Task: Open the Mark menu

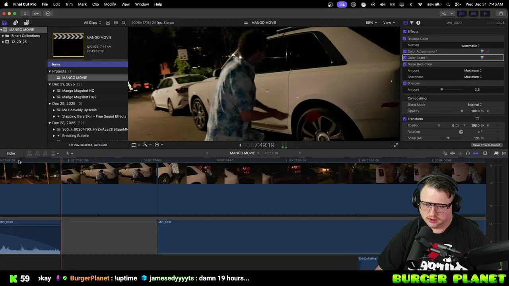Action: tap(82, 4)
